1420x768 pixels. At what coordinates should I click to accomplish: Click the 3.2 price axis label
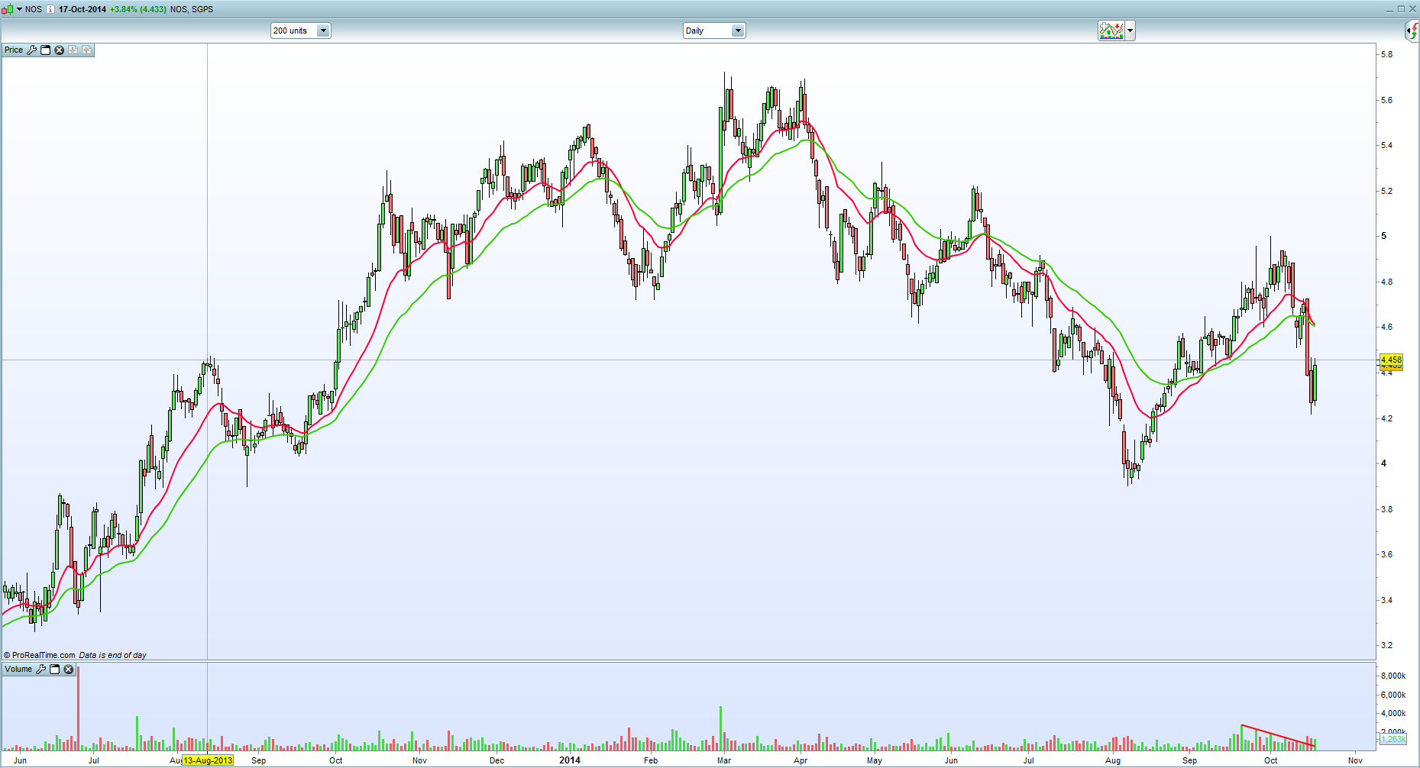pyautogui.click(x=1386, y=645)
